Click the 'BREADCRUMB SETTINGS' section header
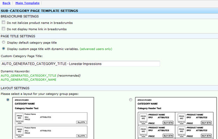Viewport: 218px width, 139px height. point(20,16)
